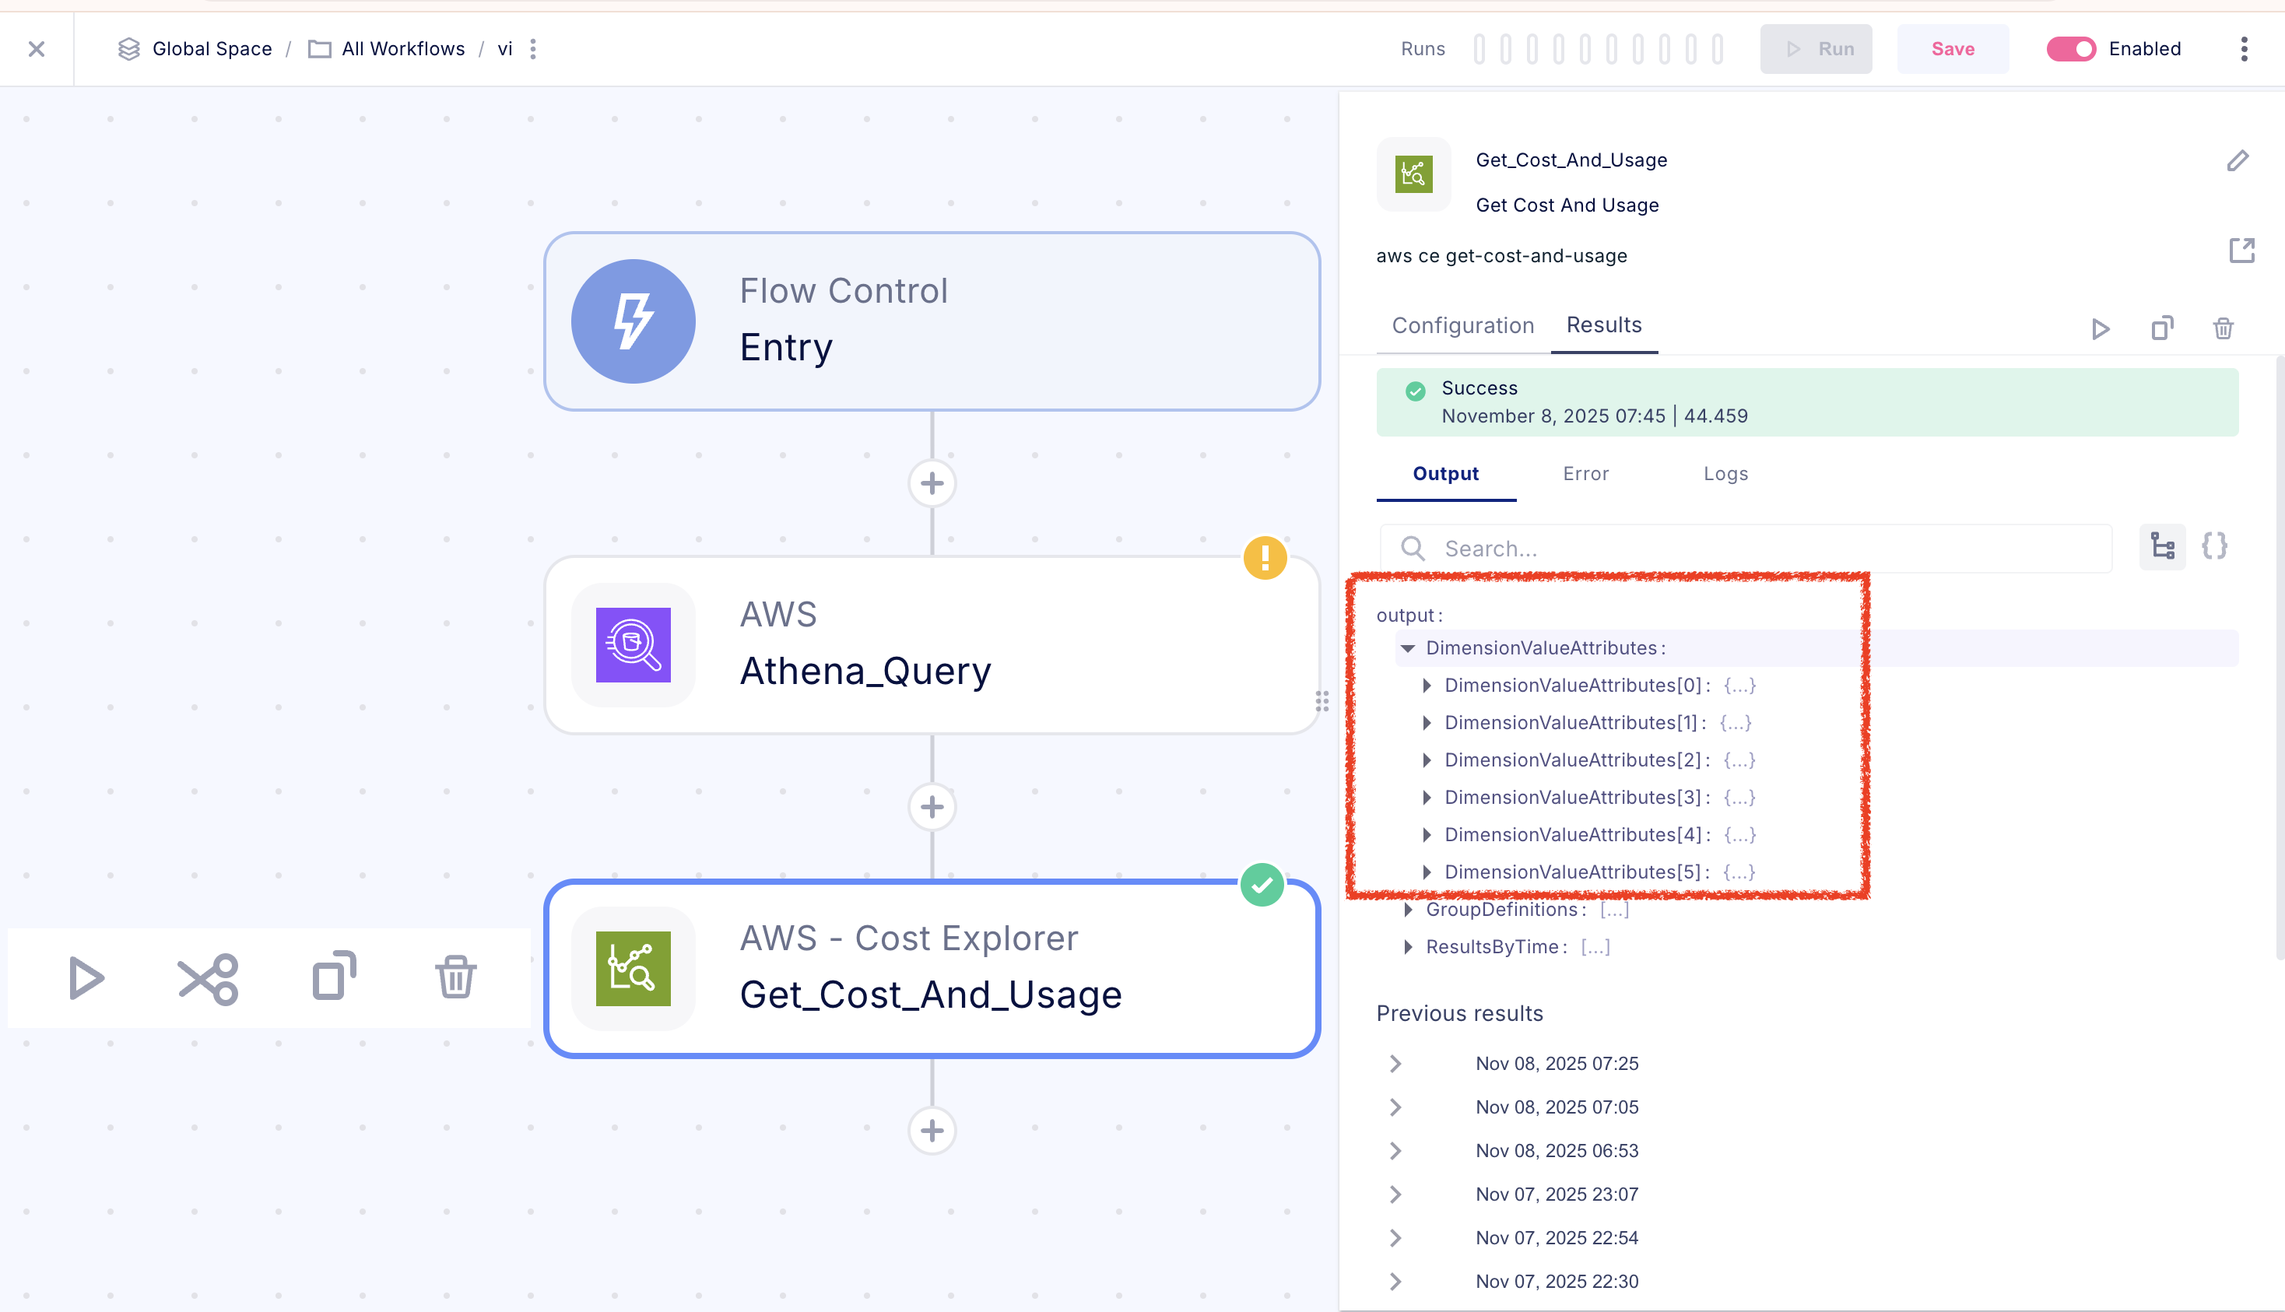Image resolution: width=2285 pixels, height=1312 pixels.
Task: Switch output to tree view icon
Action: click(x=2163, y=546)
